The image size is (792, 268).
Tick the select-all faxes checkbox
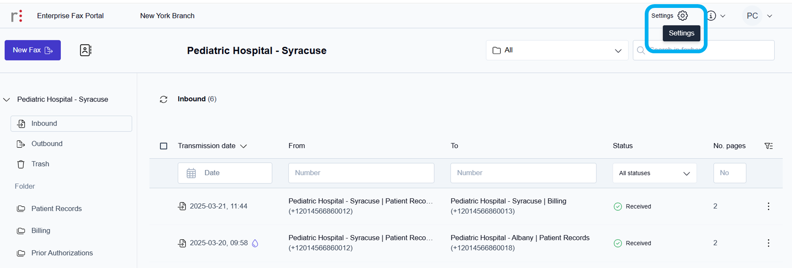click(164, 146)
